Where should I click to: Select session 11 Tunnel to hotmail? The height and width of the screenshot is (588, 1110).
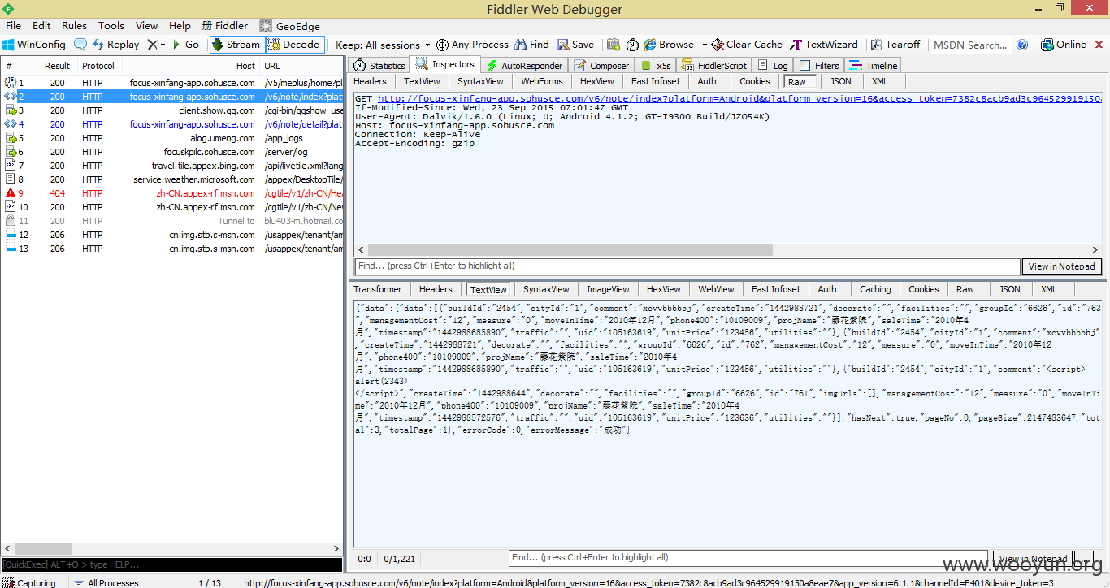click(171, 221)
